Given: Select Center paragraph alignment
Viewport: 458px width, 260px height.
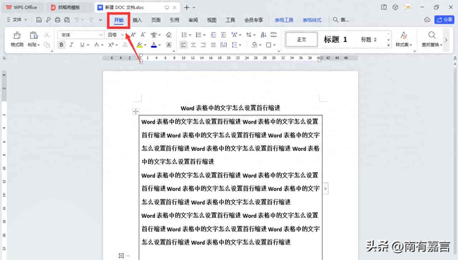Looking at the screenshot, I should tap(194, 45).
